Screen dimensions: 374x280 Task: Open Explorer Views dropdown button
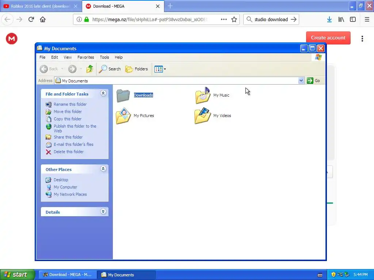(160, 69)
